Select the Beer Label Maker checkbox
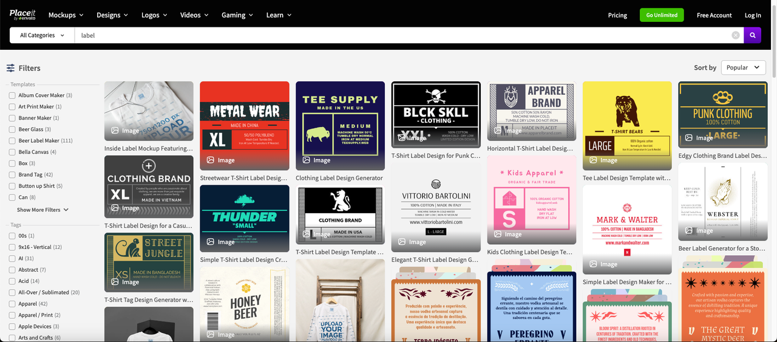This screenshot has width=777, height=342. pyautogui.click(x=12, y=141)
